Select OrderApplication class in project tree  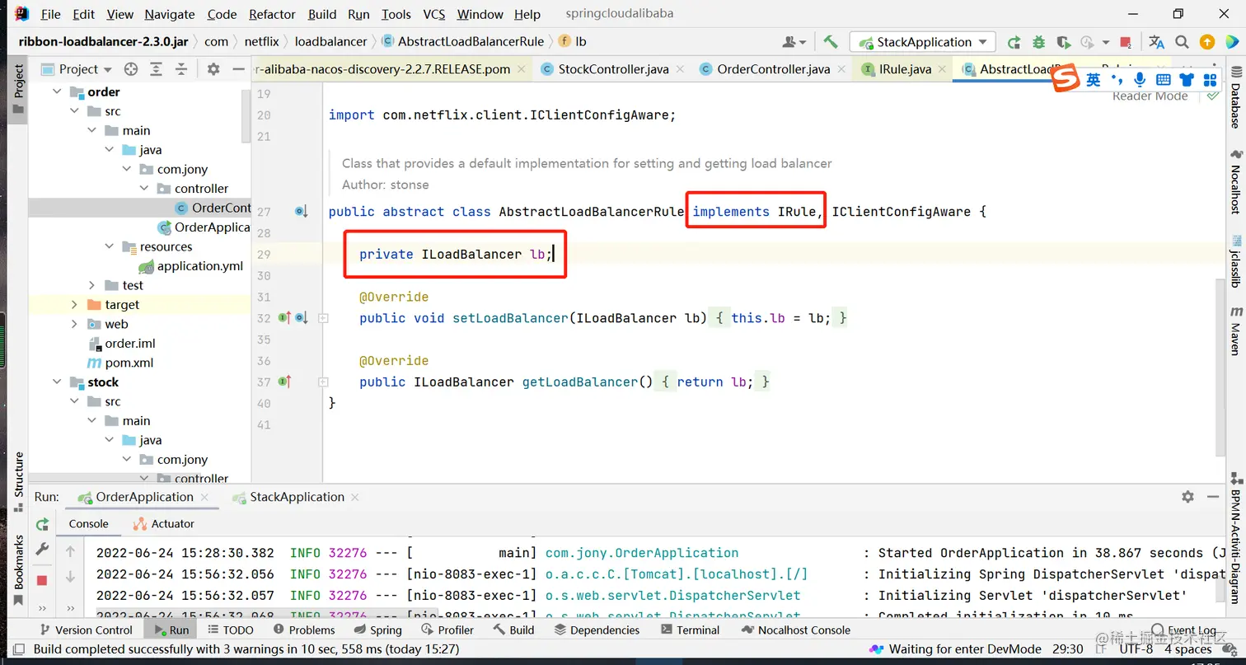coord(204,227)
